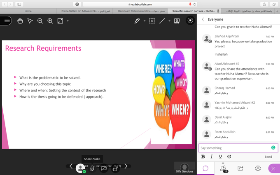Image resolution: width=280 pixels, height=175 pixels.
Task: Select the hand pan tool
Action: [20, 21]
